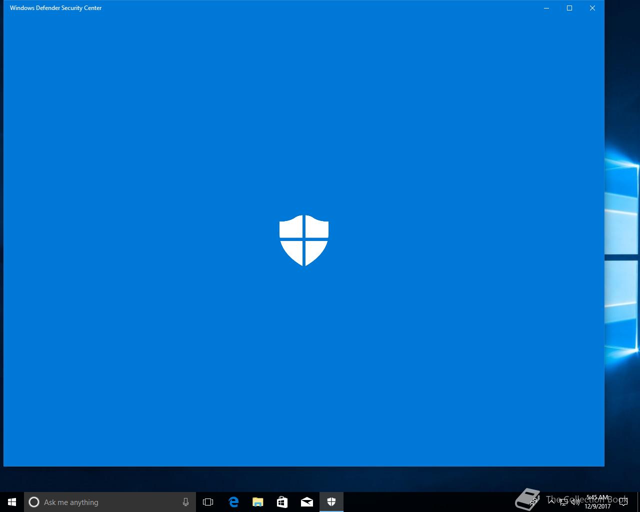Open the Windows Start menu
The image size is (640, 512).
coord(12,502)
